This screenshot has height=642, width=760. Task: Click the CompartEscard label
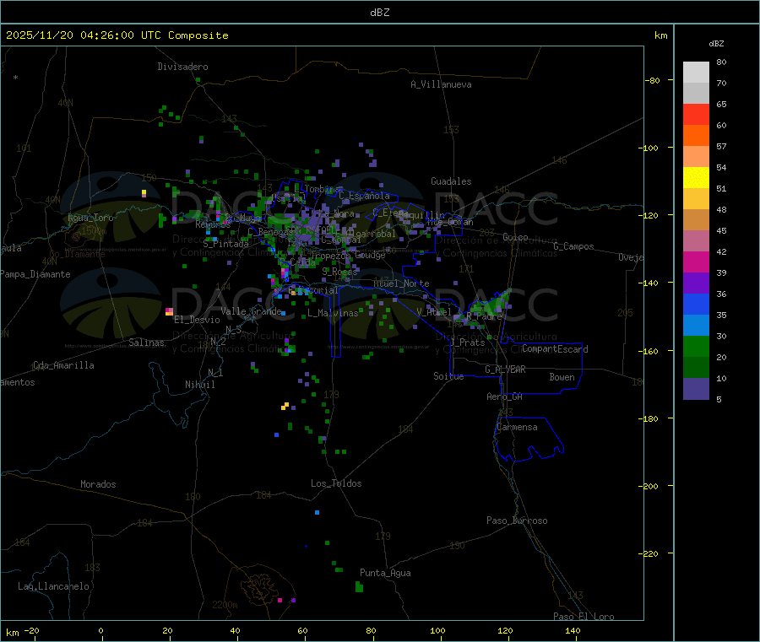[555, 349]
